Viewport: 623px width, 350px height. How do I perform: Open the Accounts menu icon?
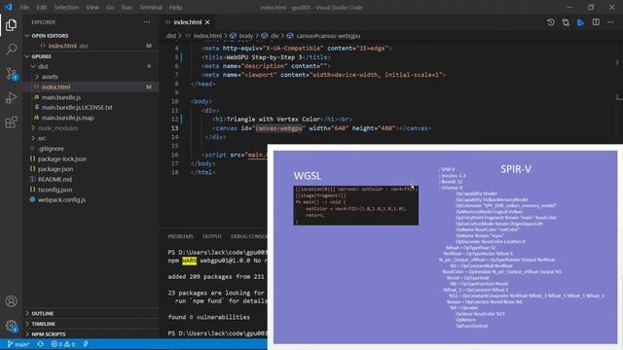pyautogui.click(x=11, y=301)
